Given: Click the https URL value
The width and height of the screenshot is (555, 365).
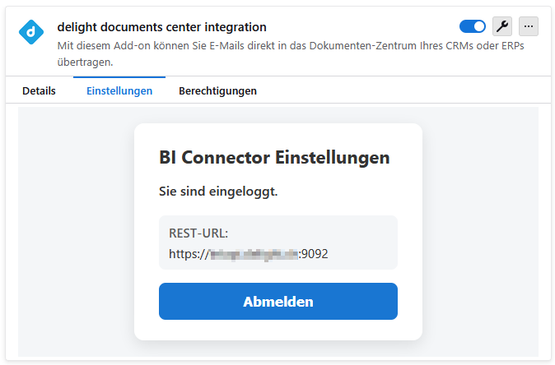Looking at the screenshot, I should click(248, 254).
